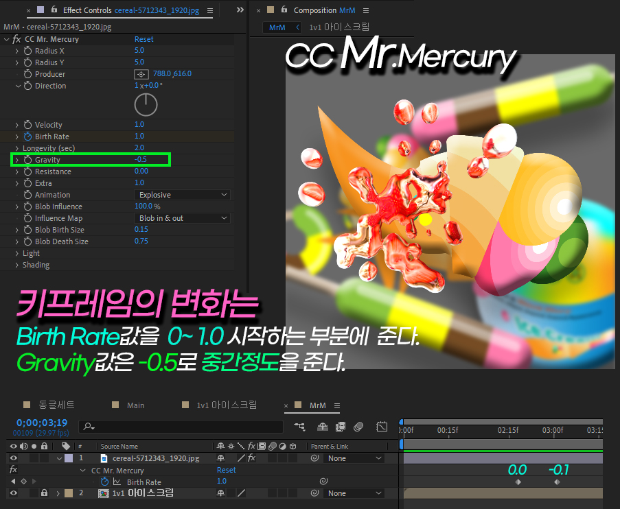Open Influence Map Blob in & out dropdown

[182, 218]
